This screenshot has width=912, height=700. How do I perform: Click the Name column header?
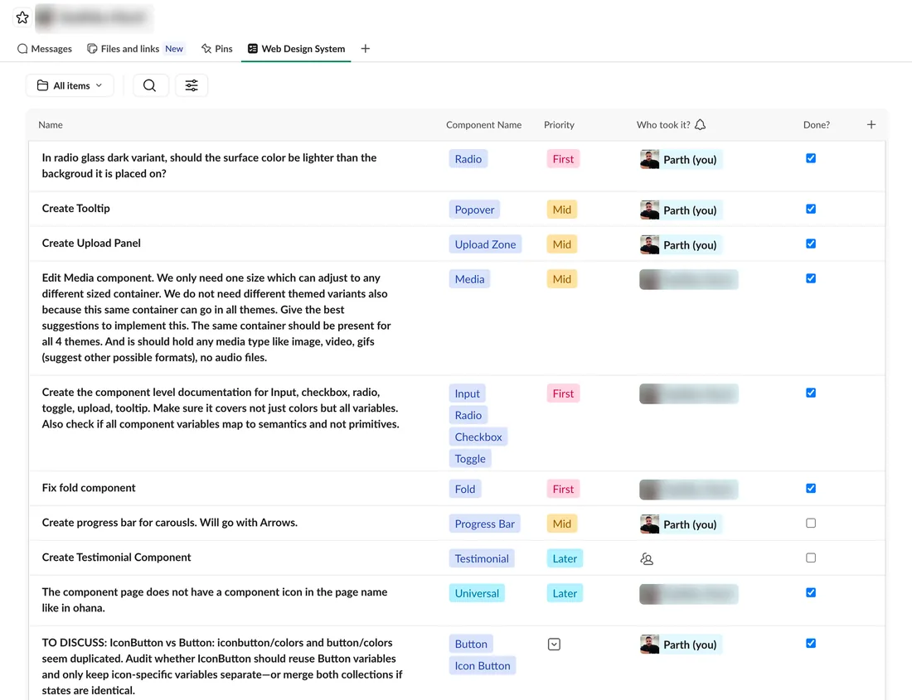51,125
